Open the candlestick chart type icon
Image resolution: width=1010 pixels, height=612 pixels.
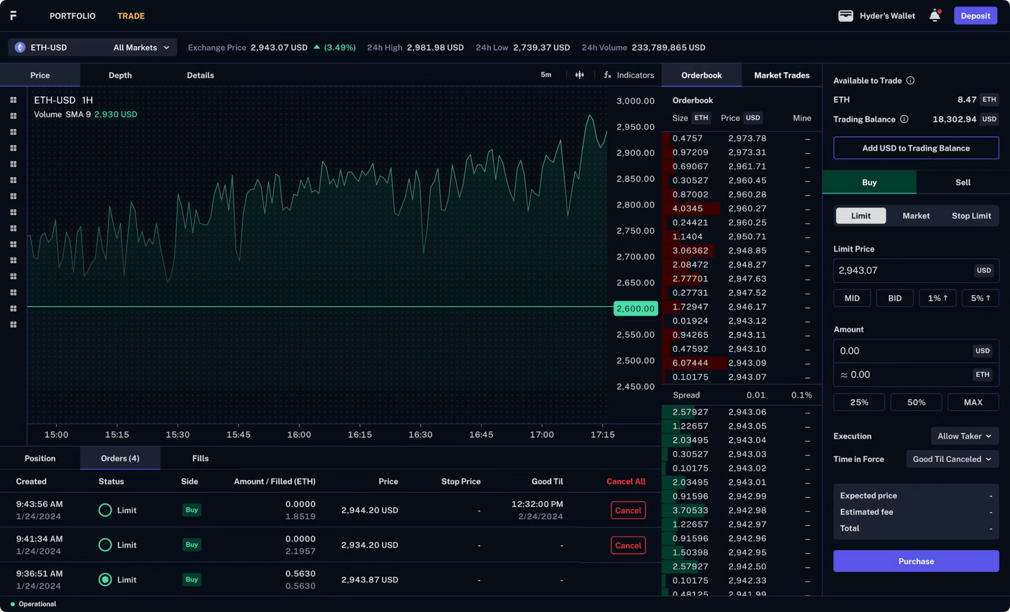tap(579, 75)
